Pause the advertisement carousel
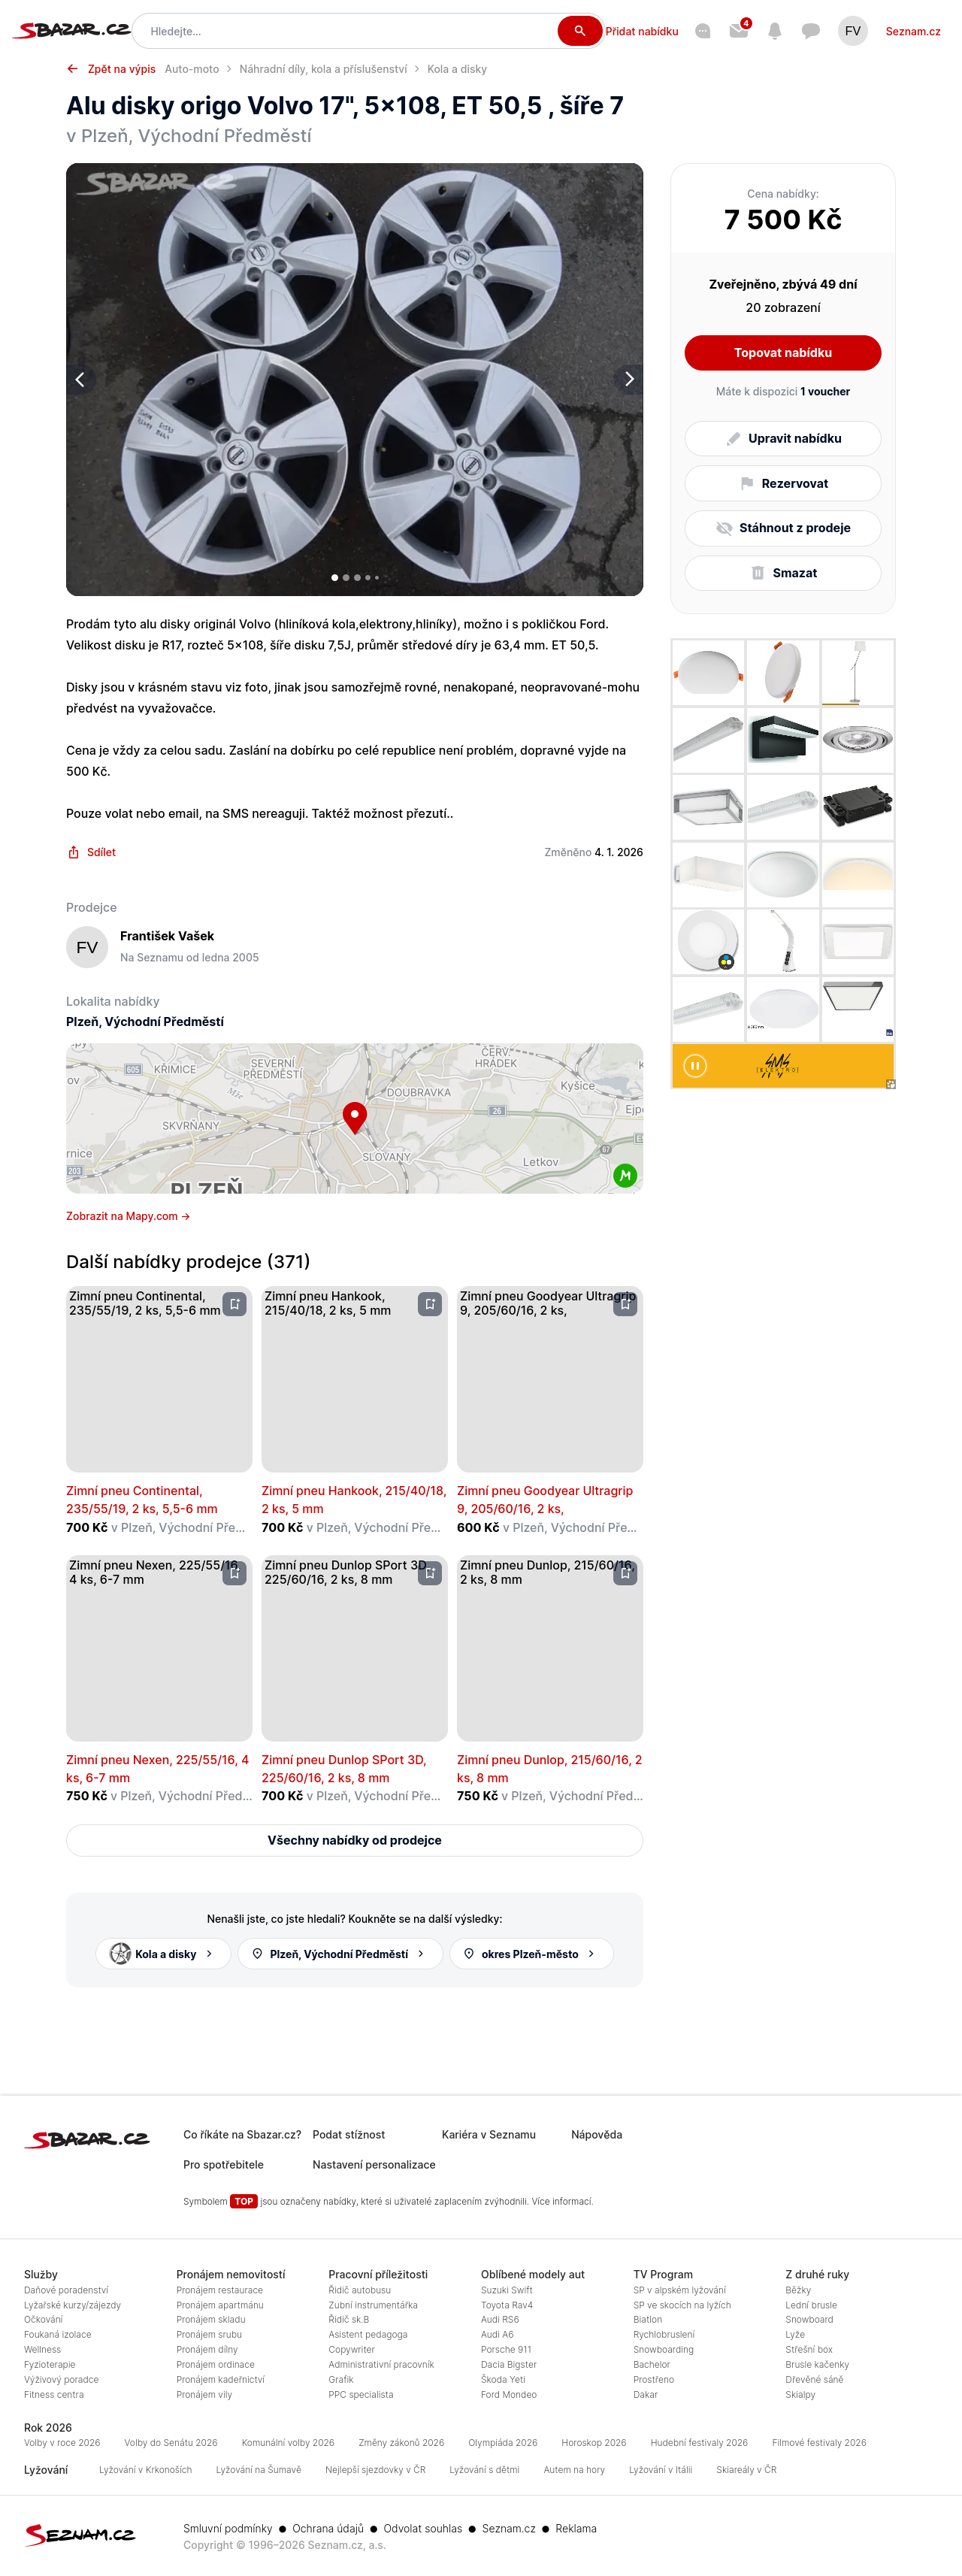The image size is (962, 2576). (695, 1066)
